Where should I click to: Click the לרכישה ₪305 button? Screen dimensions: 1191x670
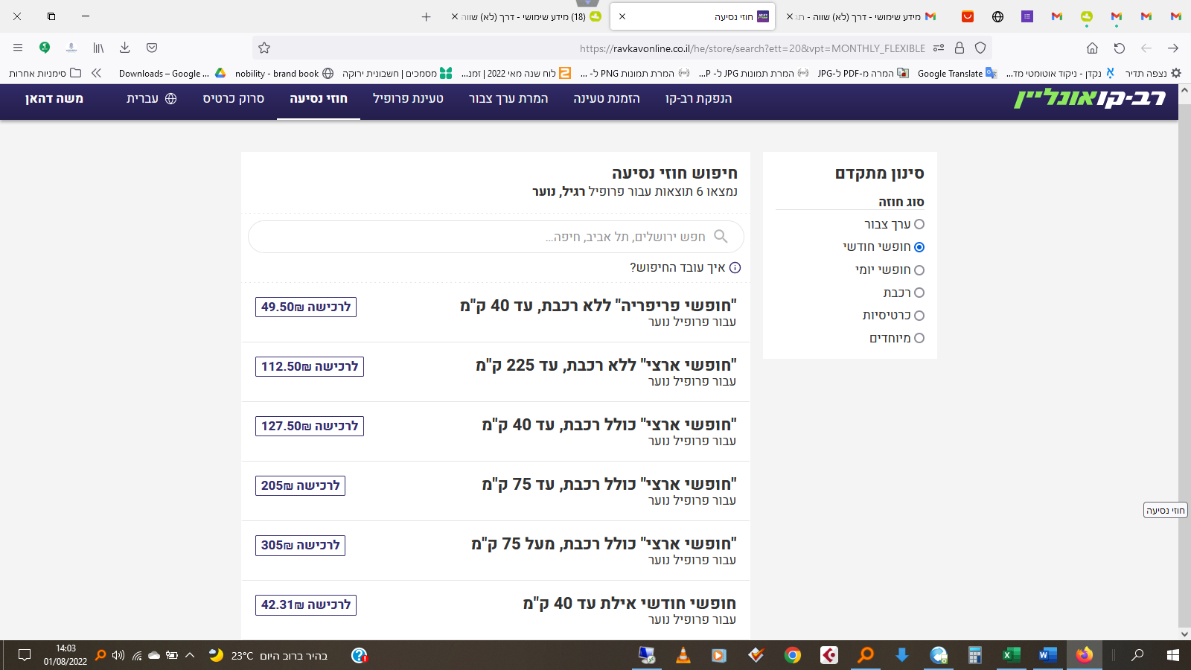(300, 545)
